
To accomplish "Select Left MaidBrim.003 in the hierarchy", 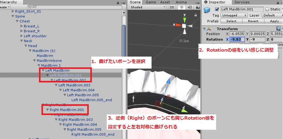I will 74,85.
